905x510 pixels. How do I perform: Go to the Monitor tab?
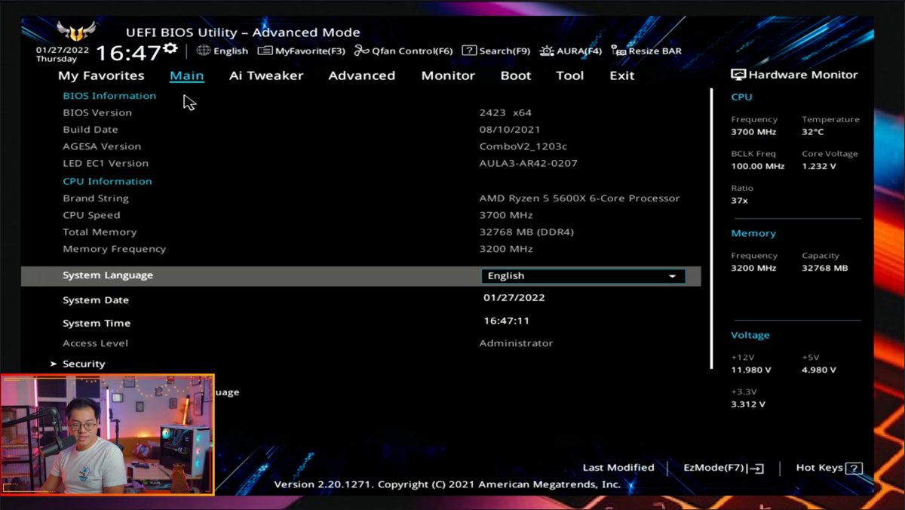448,75
